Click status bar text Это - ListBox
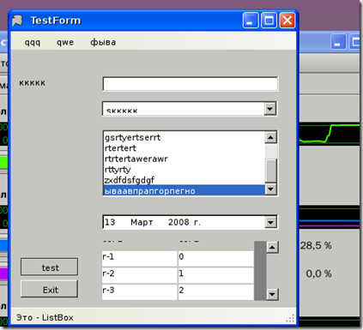Image resolution: width=363 pixels, height=330 pixels. 45,317
